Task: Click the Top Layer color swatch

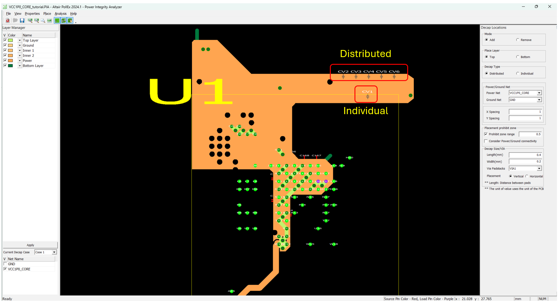Action: [x=11, y=40]
